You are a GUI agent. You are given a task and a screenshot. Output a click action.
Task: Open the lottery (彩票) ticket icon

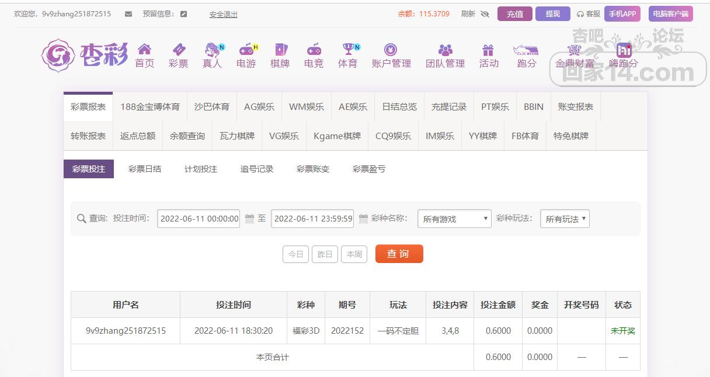(179, 49)
